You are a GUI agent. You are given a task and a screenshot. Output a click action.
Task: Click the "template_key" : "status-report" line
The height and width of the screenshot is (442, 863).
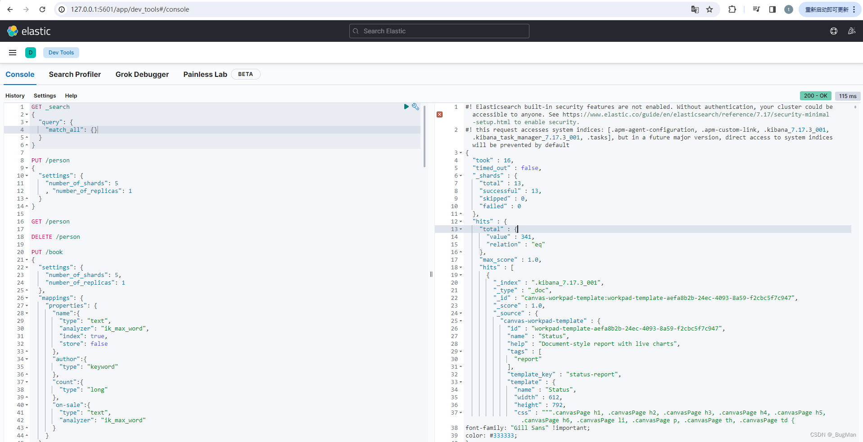point(564,375)
